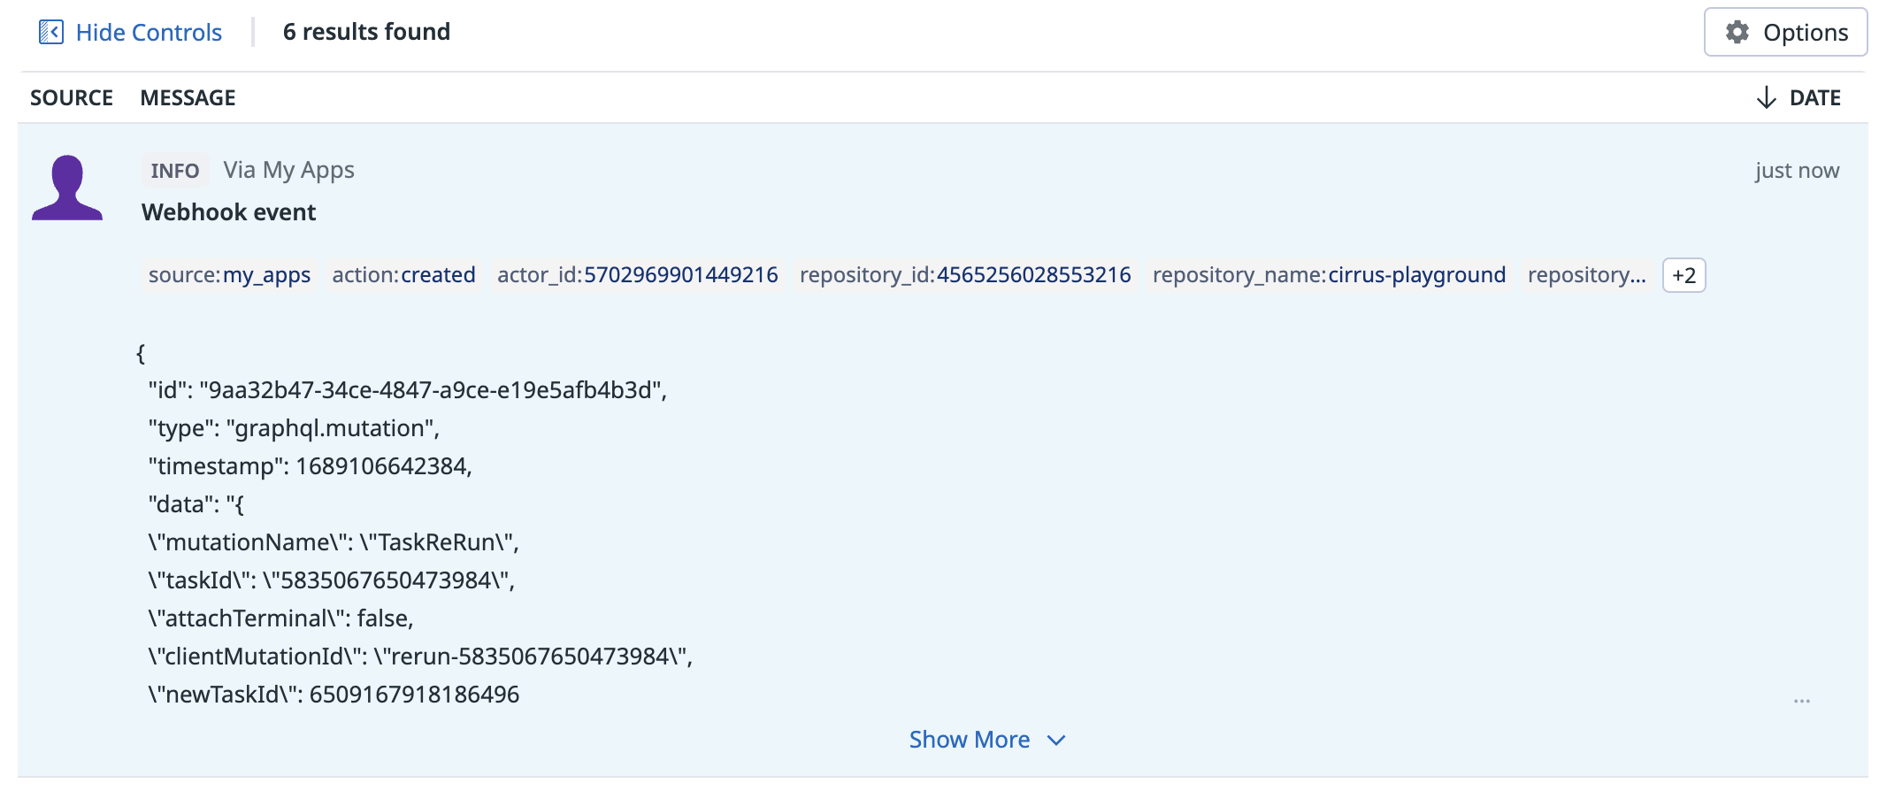The height and width of the screenshot is (791, 1879).
Task: Click the actor_id:5702969901449216 tag
Action: [638, 275]
